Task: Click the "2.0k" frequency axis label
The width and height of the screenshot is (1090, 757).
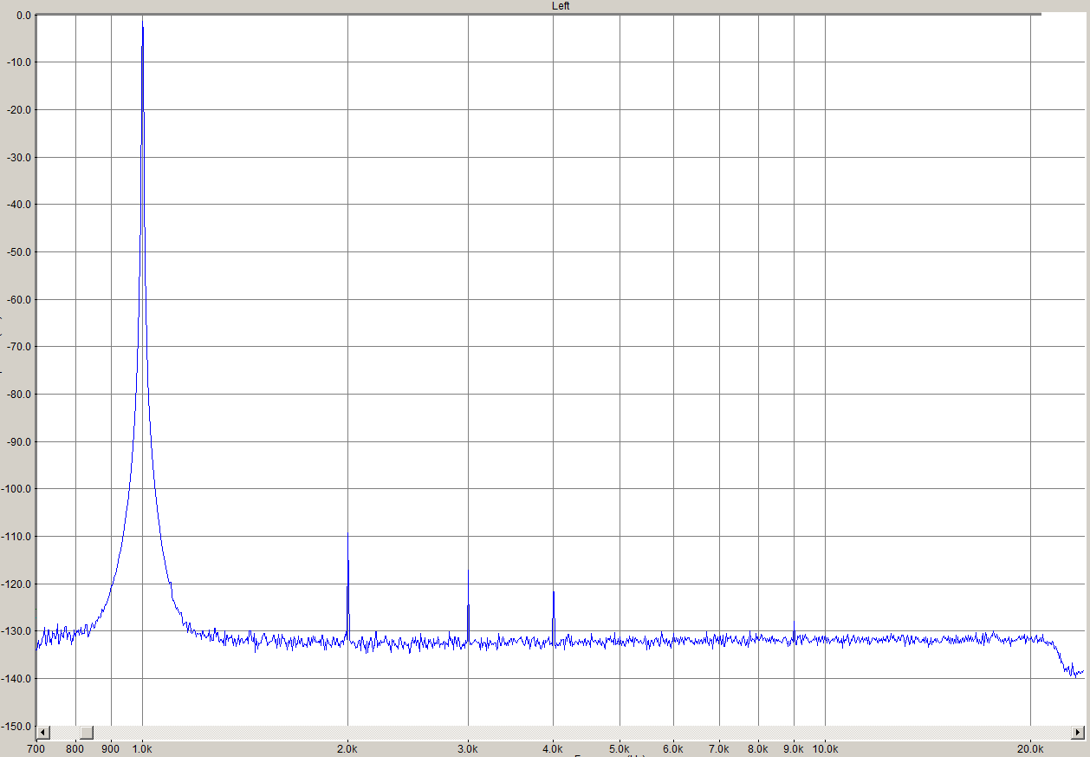Action: point(347,748)
